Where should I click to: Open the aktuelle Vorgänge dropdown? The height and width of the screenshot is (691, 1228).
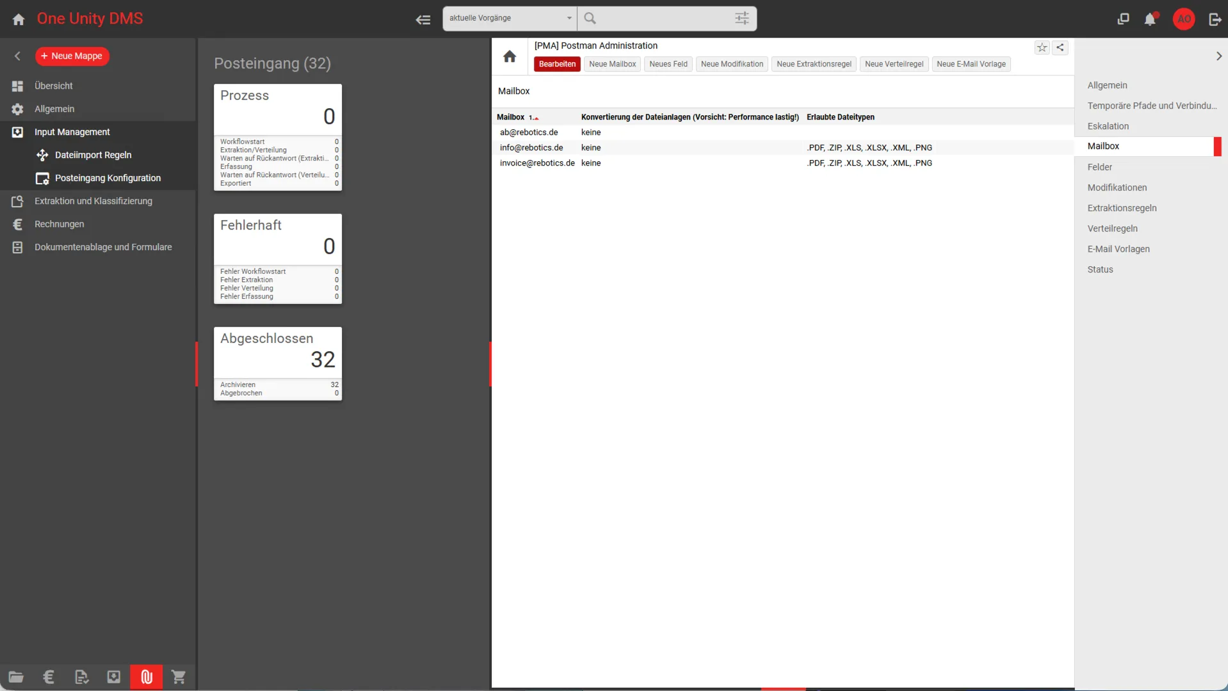click(x=510, y=19)
